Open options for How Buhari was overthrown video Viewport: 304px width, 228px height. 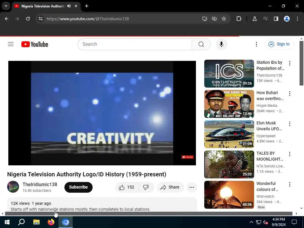point(290,94)
